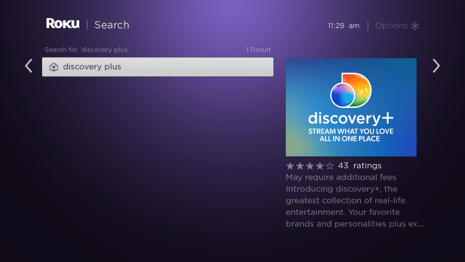Viewport: 465px width, 262px height.
Task: Click the "1 Result" count text
Action: click(259, 50)
